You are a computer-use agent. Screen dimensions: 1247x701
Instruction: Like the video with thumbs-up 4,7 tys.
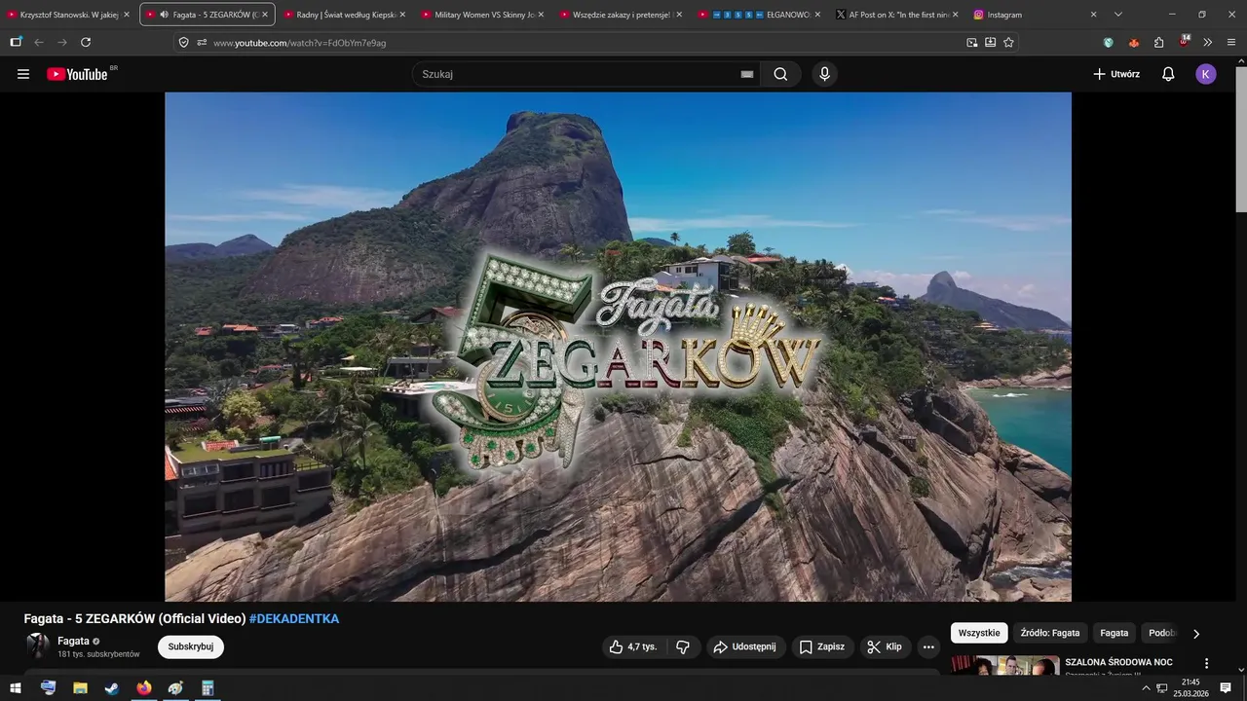coord(633,646)
